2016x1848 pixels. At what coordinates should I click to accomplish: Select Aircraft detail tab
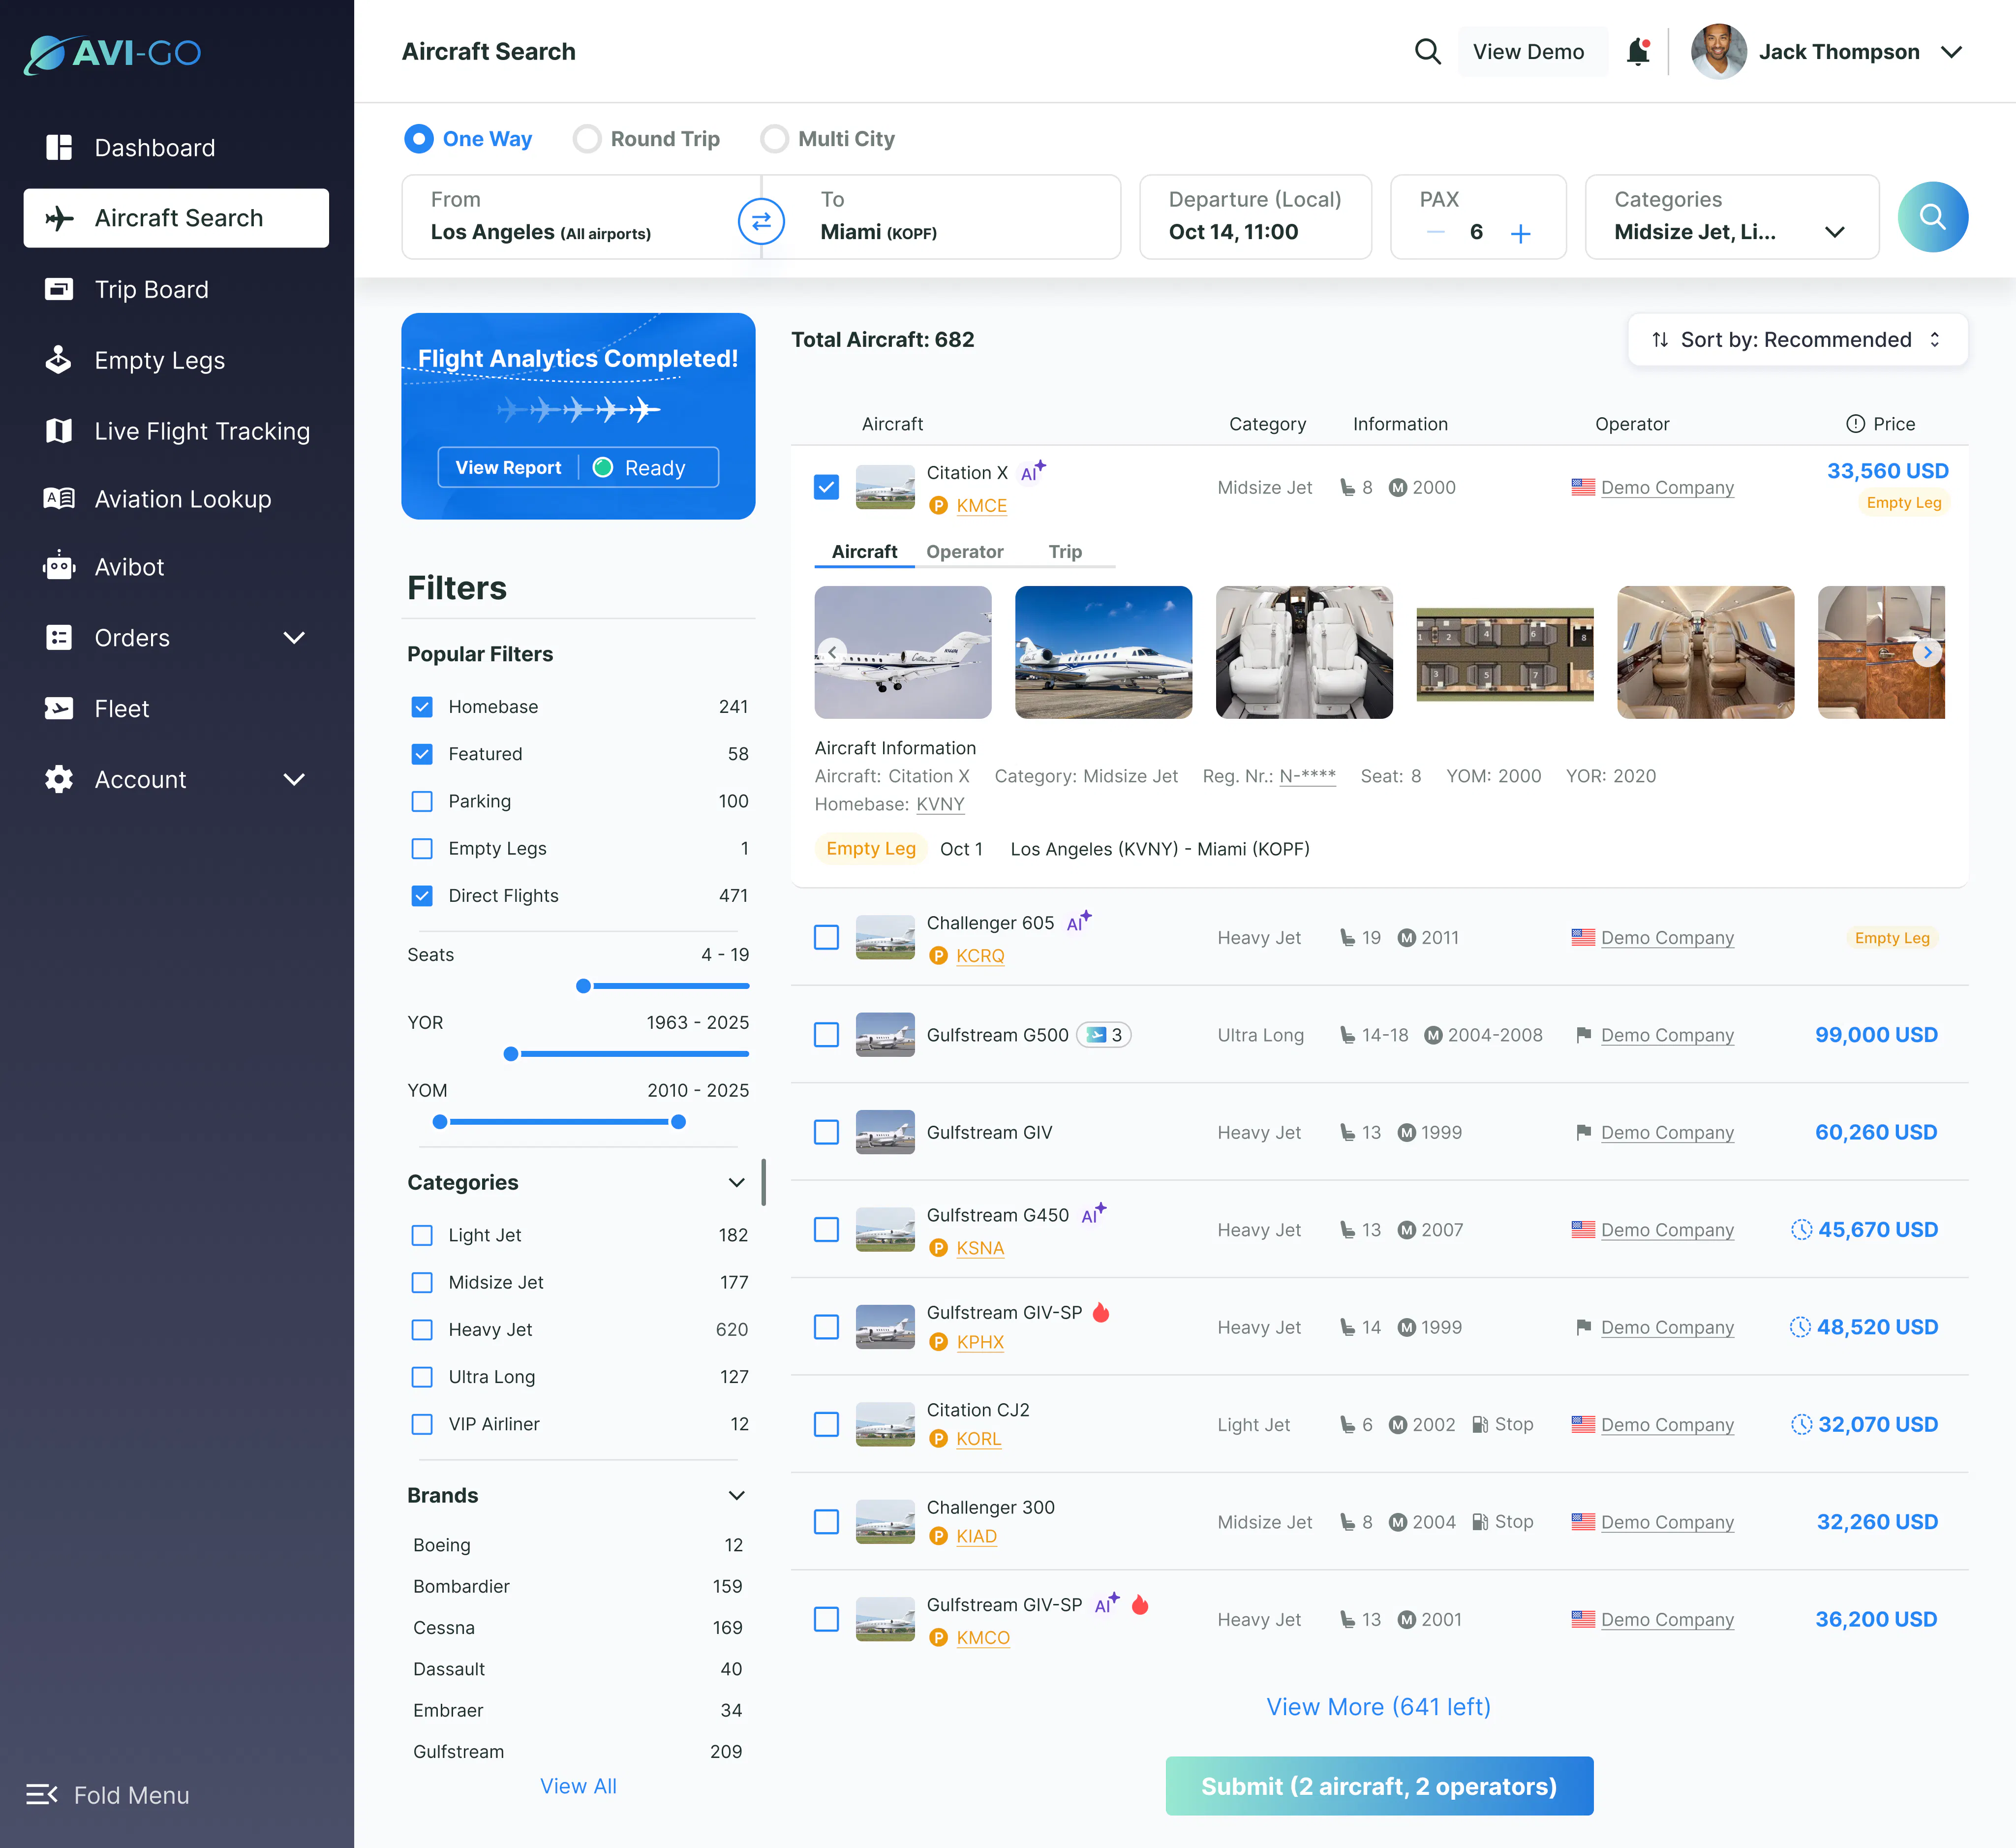(x=864, y=552)
